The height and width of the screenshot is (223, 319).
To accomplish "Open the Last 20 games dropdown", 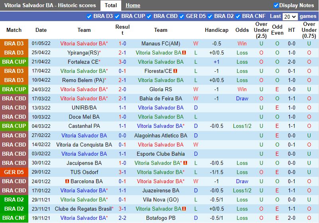I will [290, 17].
